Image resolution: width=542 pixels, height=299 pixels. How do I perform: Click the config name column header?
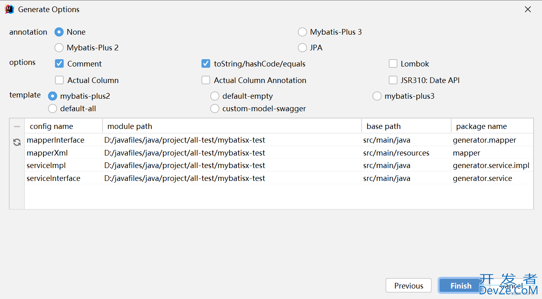click(x=63, y=126)
